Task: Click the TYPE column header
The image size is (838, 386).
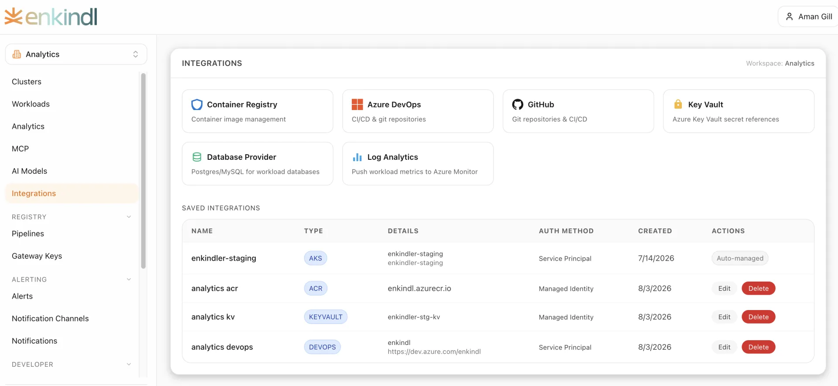Action: [313, 231]
